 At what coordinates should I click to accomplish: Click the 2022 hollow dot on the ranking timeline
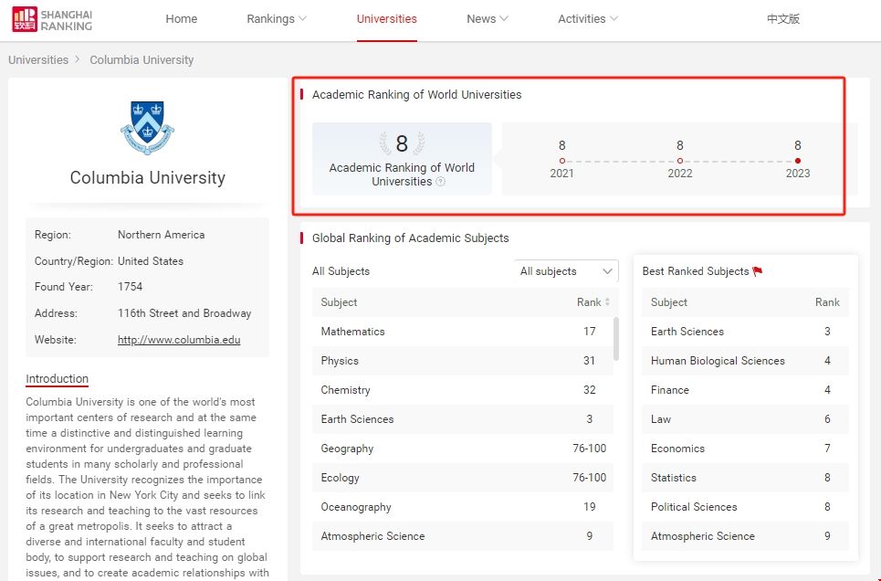tap(680, 160)
